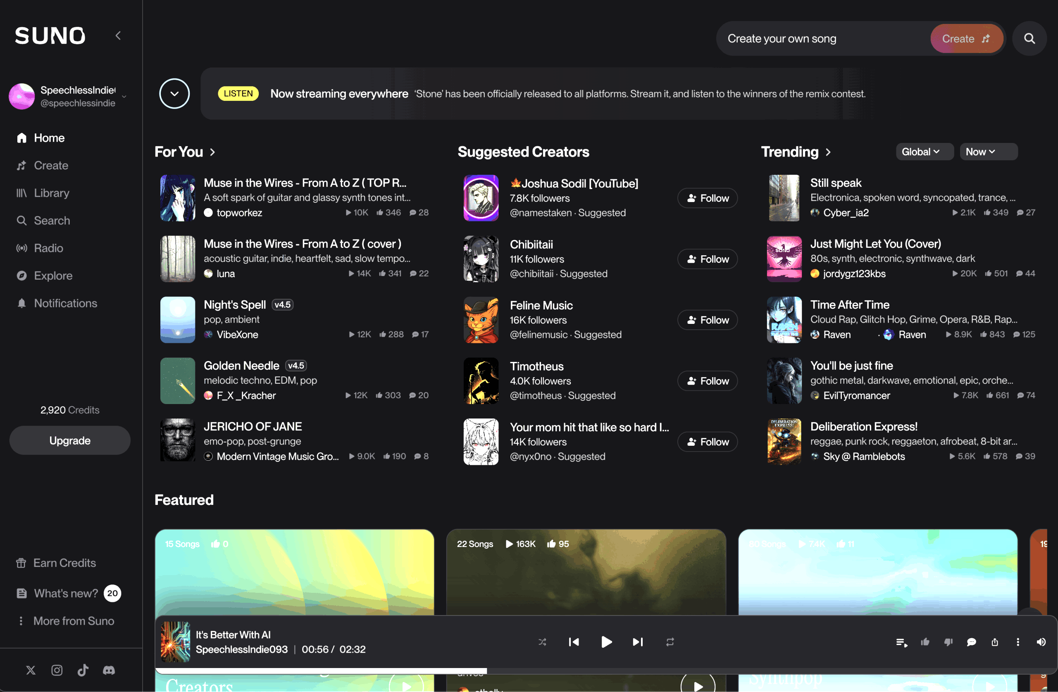
Task: Click the Upgrade button
Action: tap(70, 440)
